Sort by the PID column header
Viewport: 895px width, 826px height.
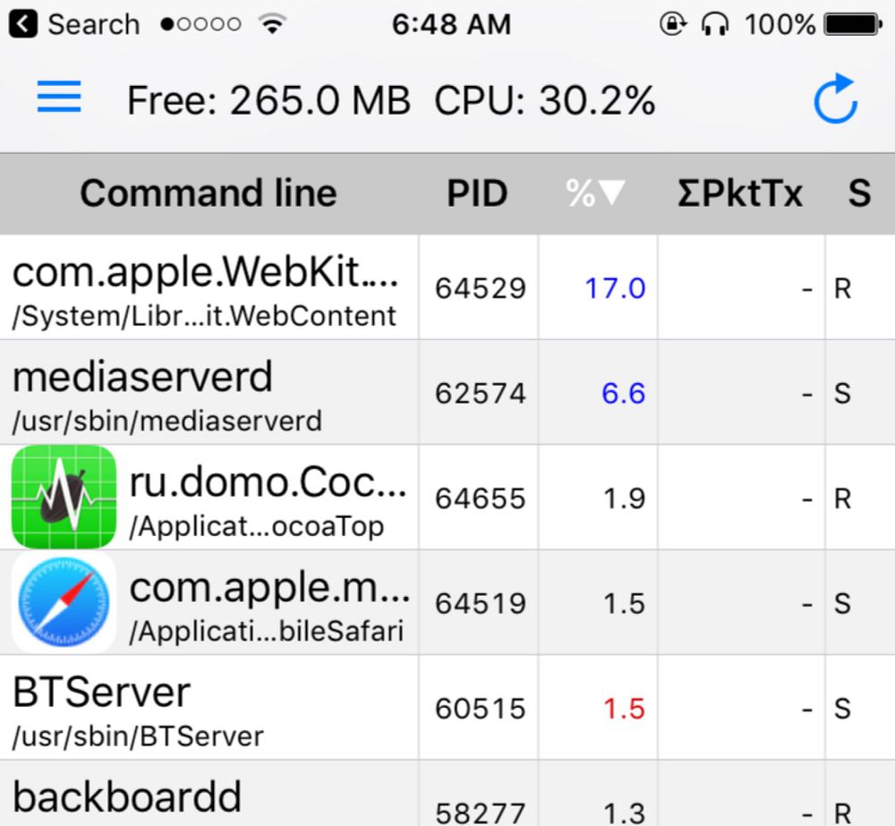[477, 193]
